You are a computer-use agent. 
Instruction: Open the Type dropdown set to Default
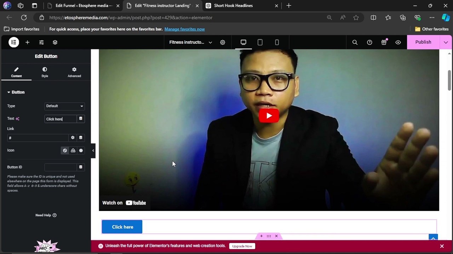[x=64, y=106]
